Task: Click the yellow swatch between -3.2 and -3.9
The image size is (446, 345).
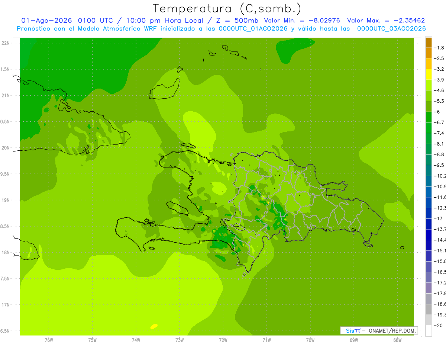Action: [x=429, y=74]
